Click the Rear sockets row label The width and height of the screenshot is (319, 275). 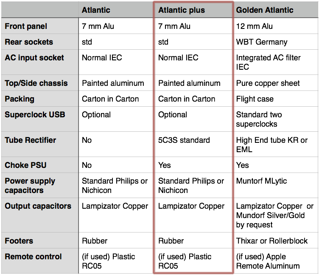pos(29,42)
